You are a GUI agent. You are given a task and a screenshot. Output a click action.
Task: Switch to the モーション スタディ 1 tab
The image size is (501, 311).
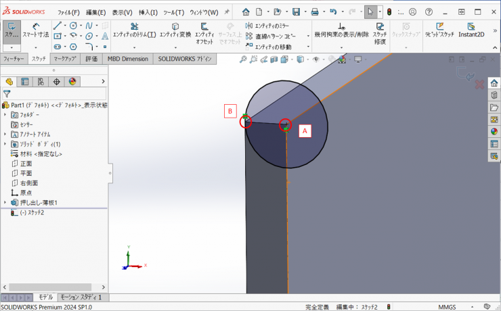(x=81, y=297)
